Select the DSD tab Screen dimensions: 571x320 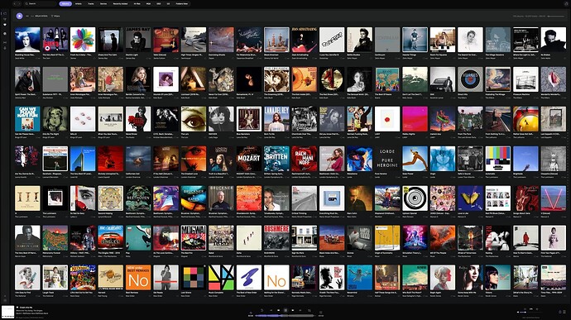(159, 3)
